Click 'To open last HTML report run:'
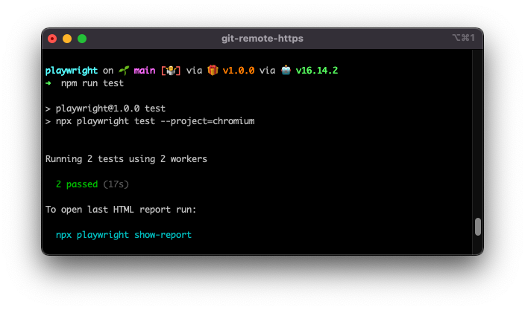The image size is (525, 310). (x=121, y=210)
